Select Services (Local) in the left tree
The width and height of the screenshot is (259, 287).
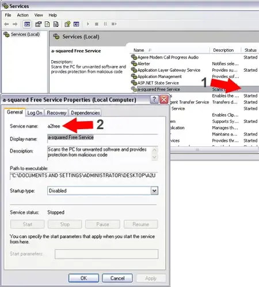click(x=25, y=34)
